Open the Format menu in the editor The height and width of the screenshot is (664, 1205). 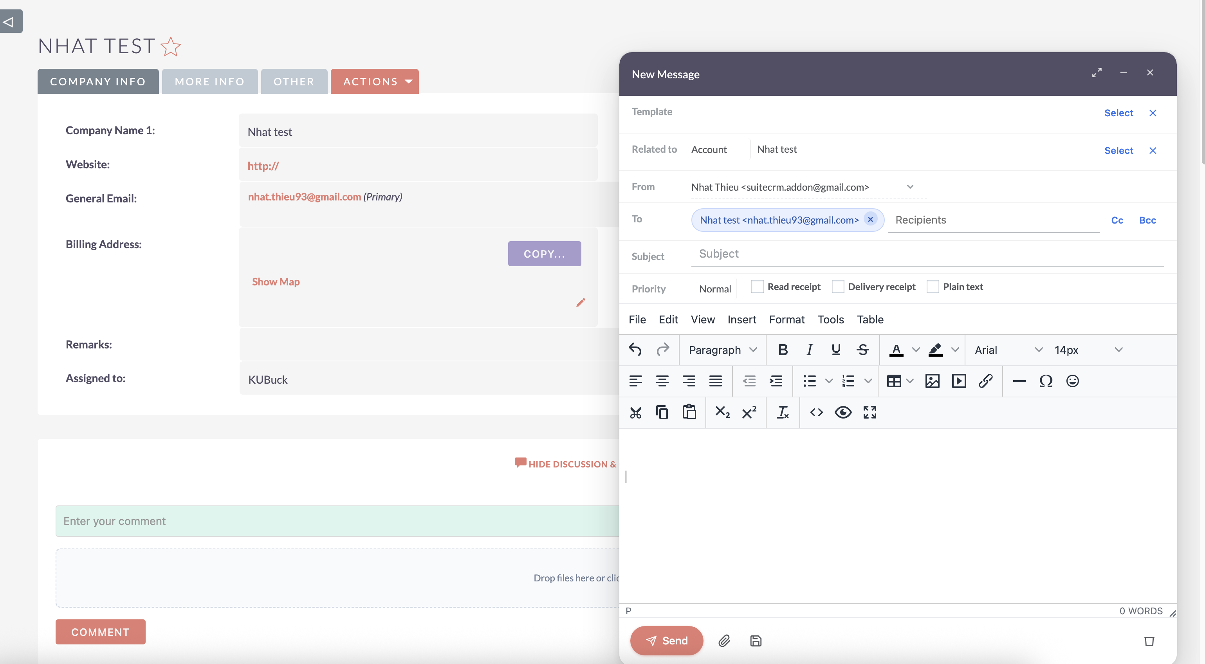coord(787,319)
